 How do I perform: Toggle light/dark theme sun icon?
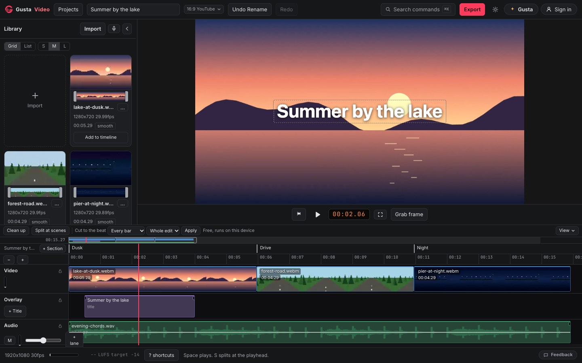point(495,9)
